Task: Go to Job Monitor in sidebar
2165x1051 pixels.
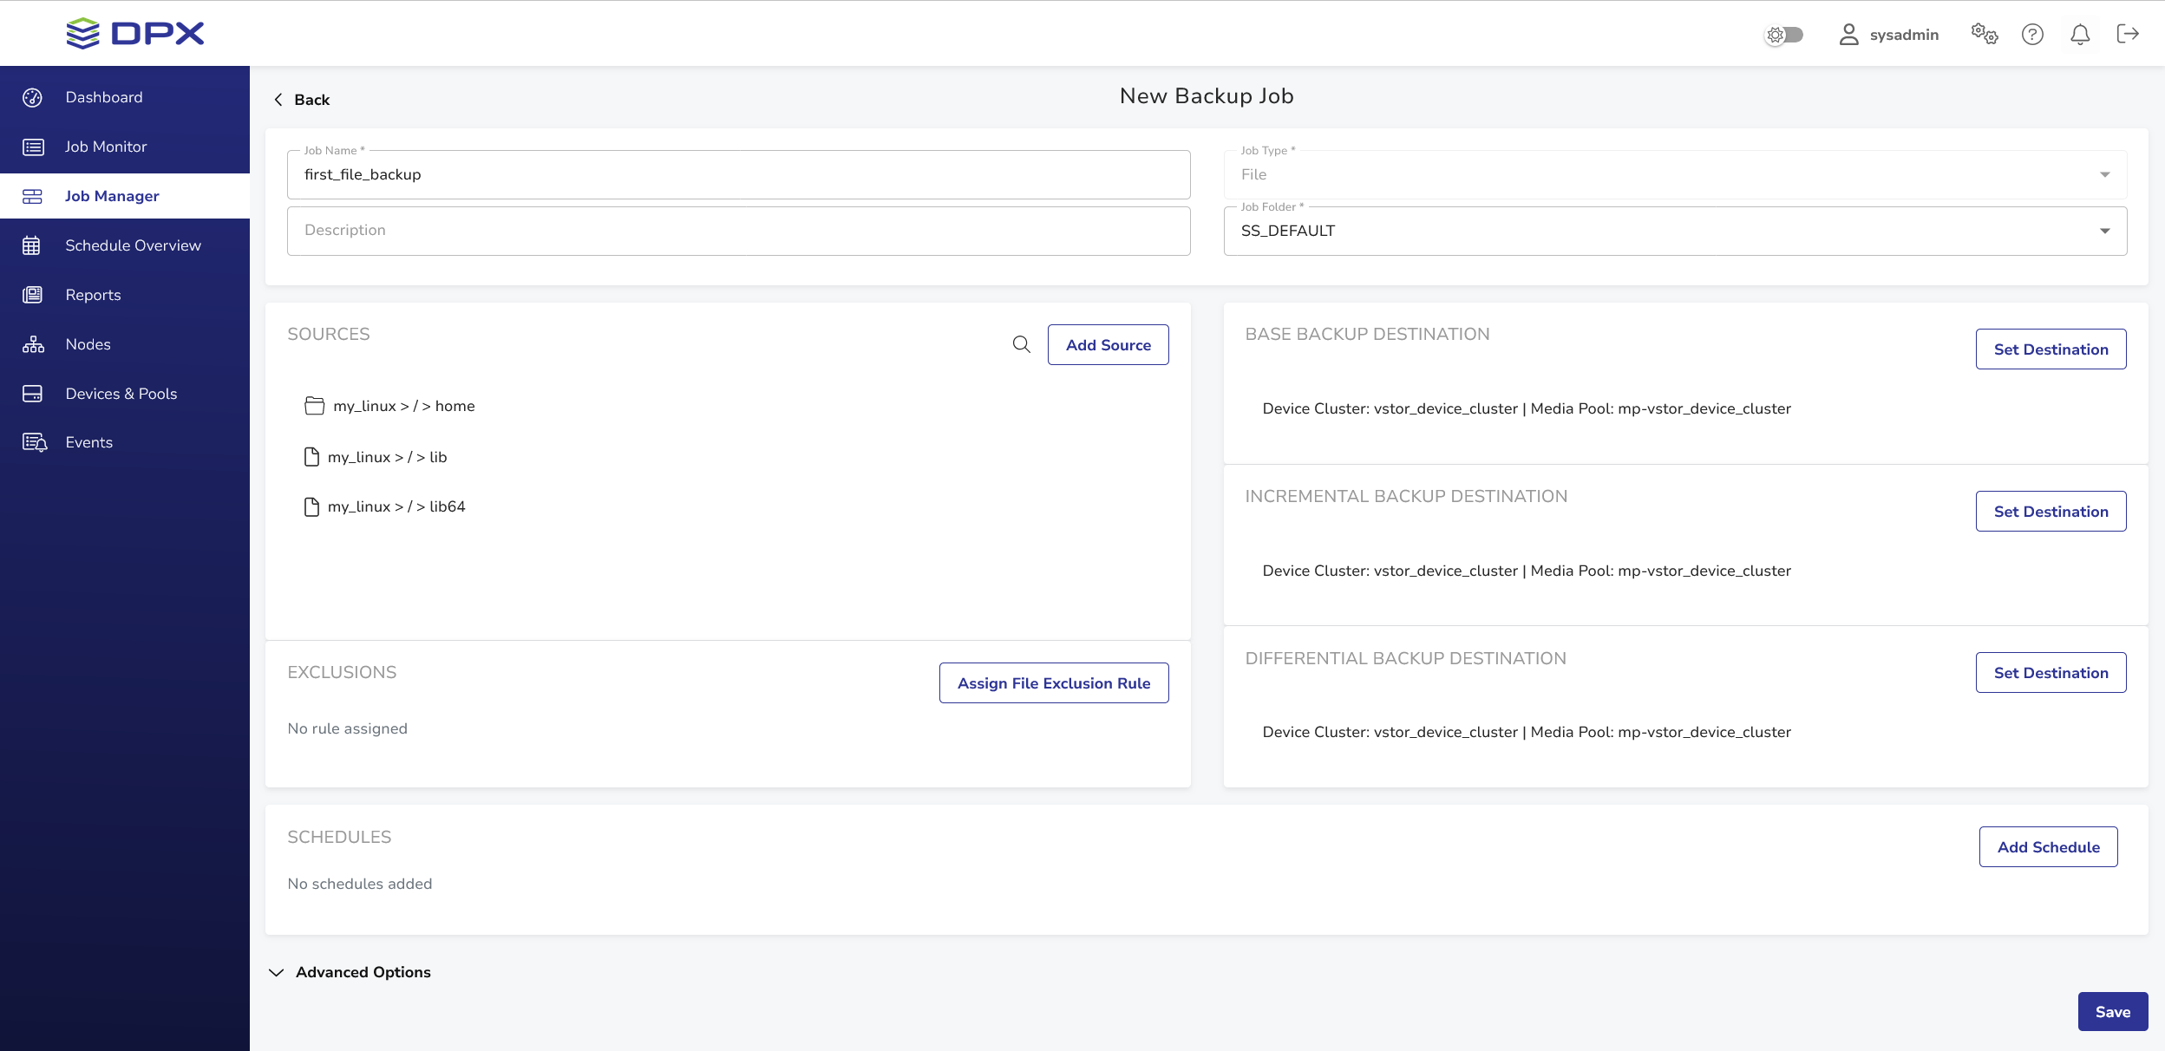Action: click(106, 147)
